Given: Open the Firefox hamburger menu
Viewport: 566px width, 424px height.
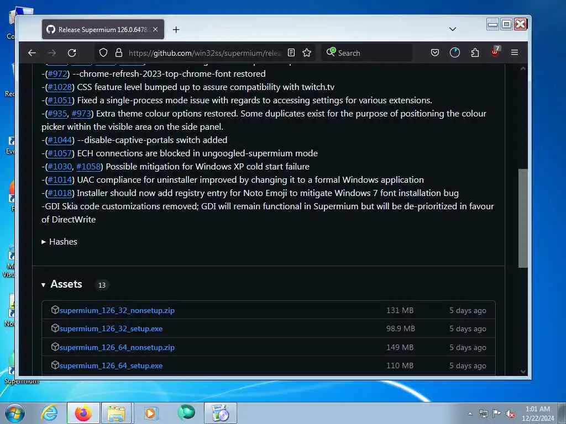Looking at the screenshot, I should point(515,52).
